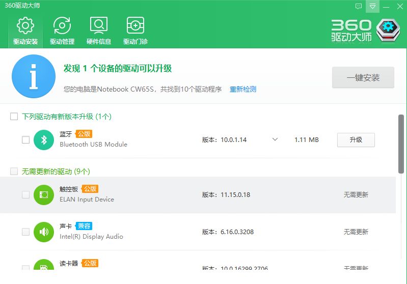
Task: Click the 公版 badge next to 读卡器
Action: click(x=90, y=263)
